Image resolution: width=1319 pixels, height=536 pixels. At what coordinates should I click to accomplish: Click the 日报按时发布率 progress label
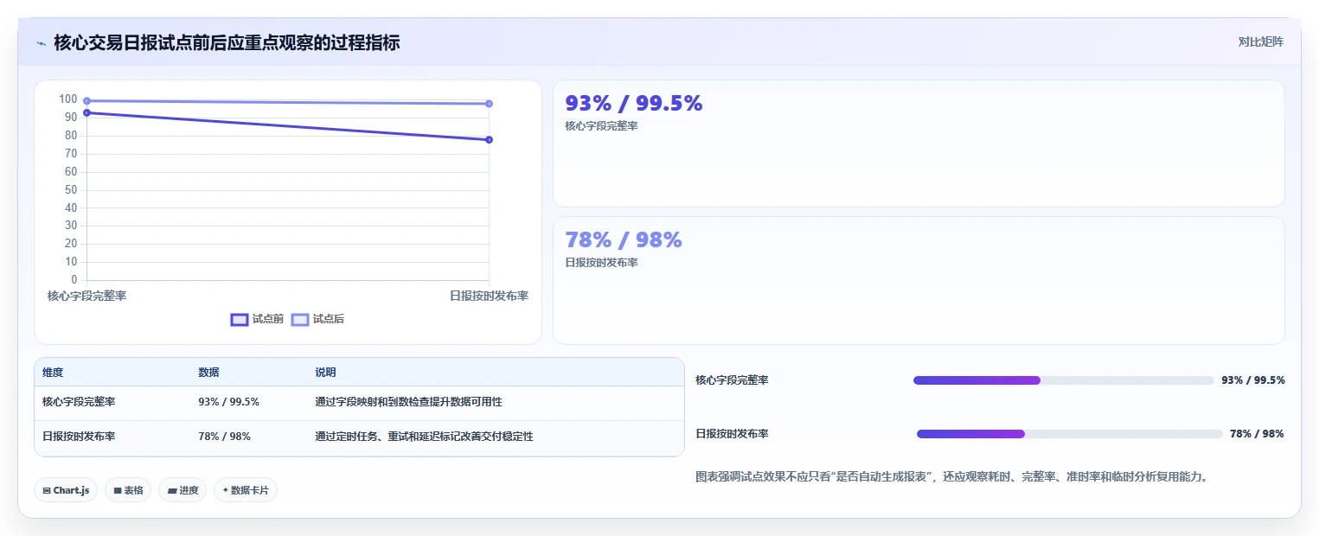(x=732, y=434)
